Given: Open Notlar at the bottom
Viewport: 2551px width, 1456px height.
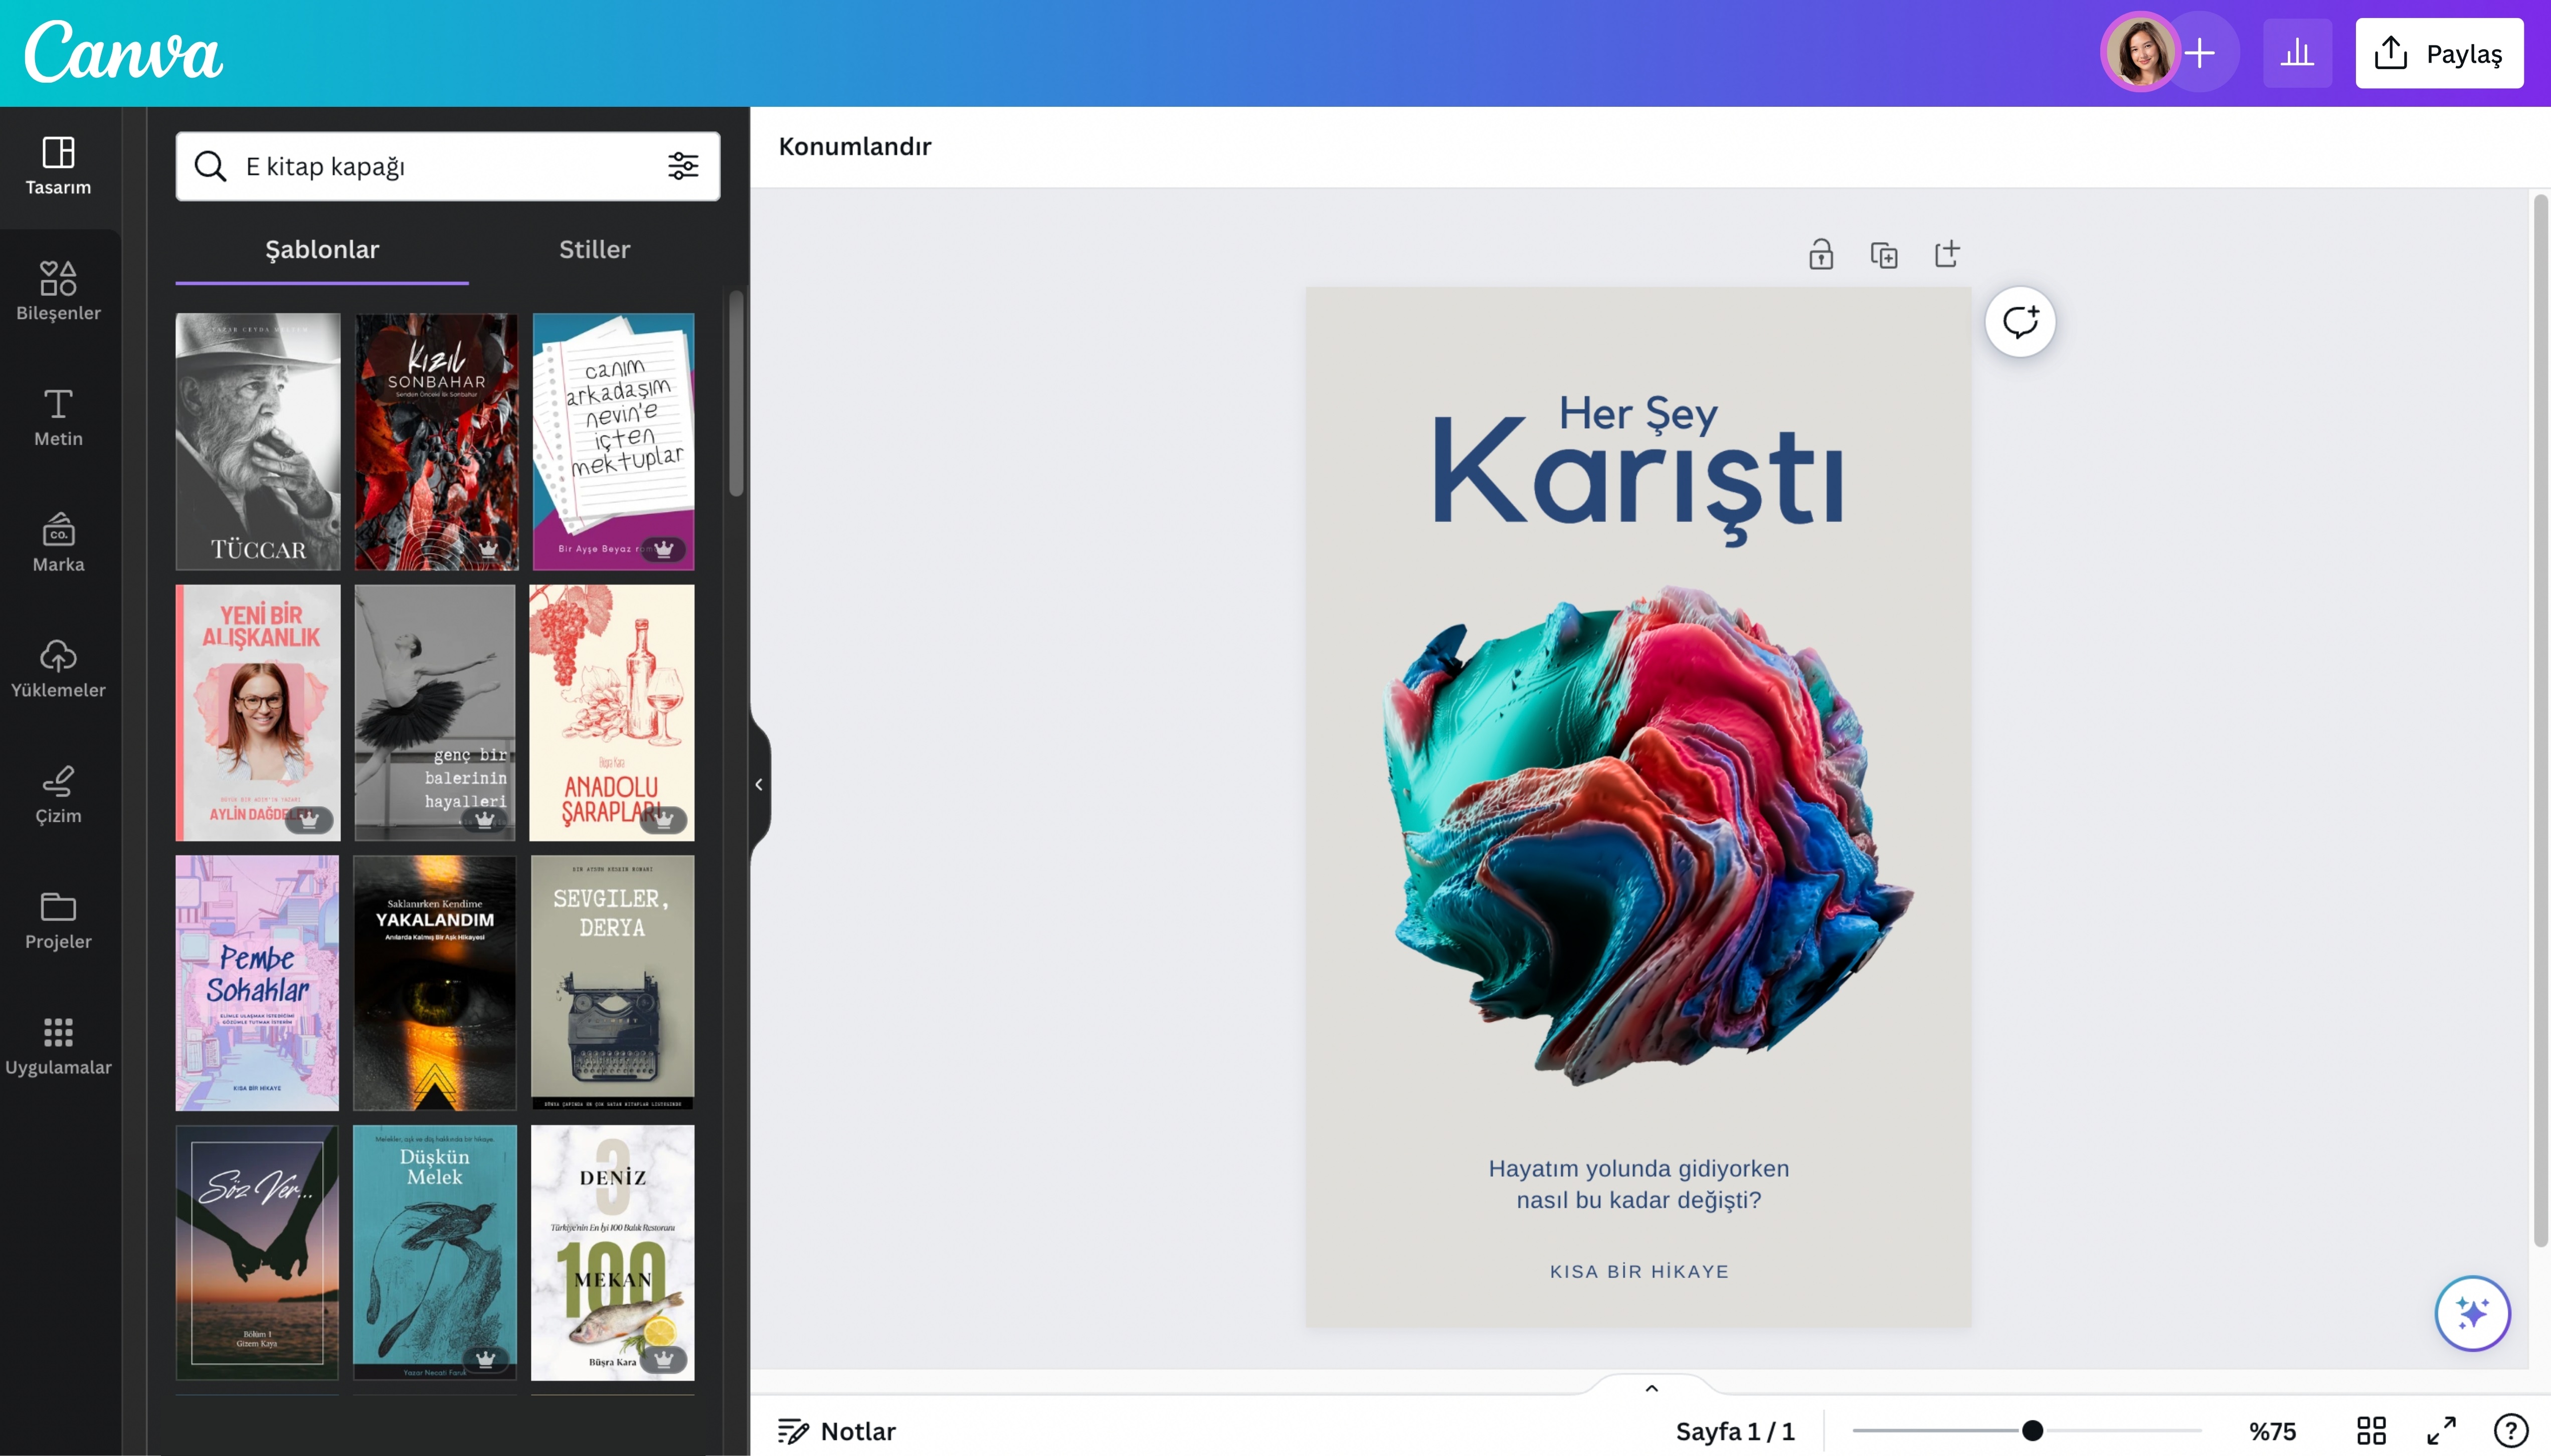Looking at the screenshot, I should click(839, 1430).
